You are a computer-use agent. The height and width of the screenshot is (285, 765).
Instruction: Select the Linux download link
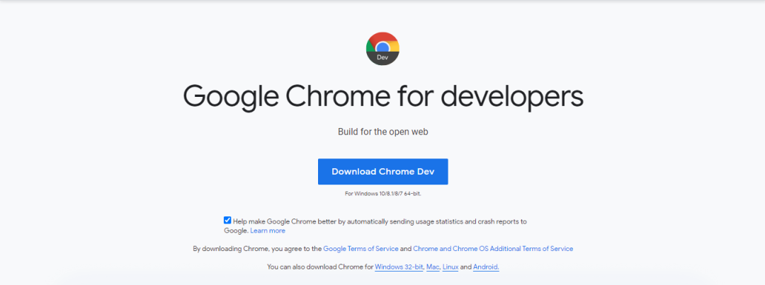(450, 267)
